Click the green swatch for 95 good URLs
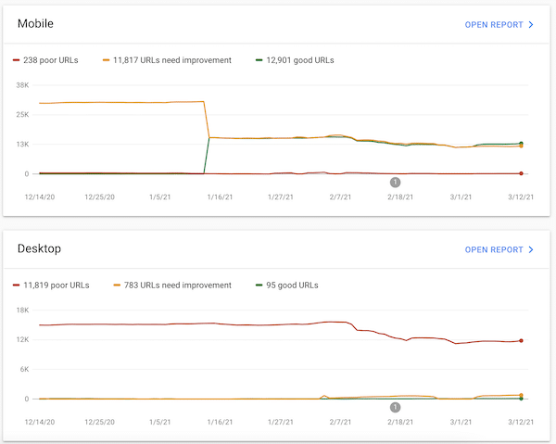Image resolution: width=556 pixels, height=444 pixels. (x=259, y=285)
